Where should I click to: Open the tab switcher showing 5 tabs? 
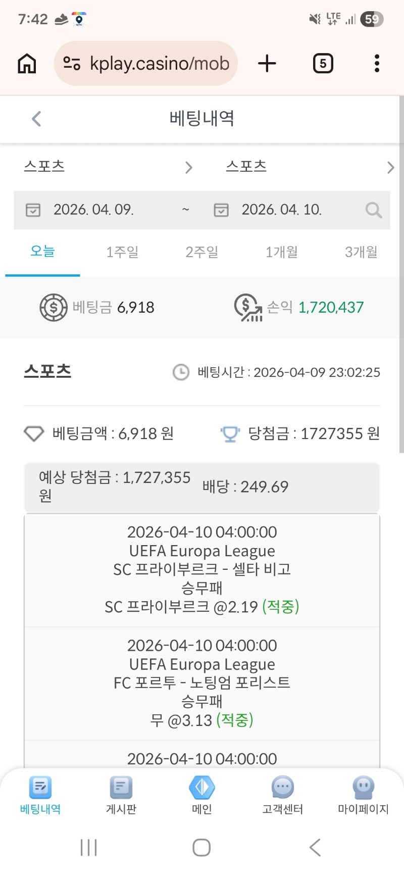coord(323,64)
